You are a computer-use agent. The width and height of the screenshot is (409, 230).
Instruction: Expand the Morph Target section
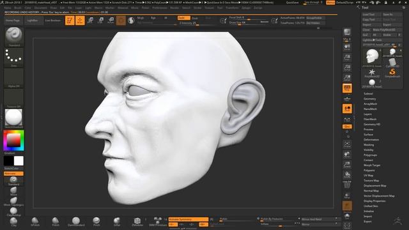point(372,165)
